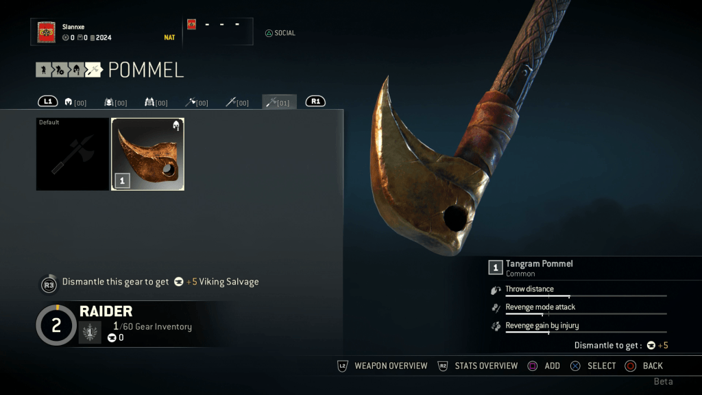The width and height of the screenshot is (702, 395).
Task: Click the Raider level 2 ring
Action: [x=56, y=325]
